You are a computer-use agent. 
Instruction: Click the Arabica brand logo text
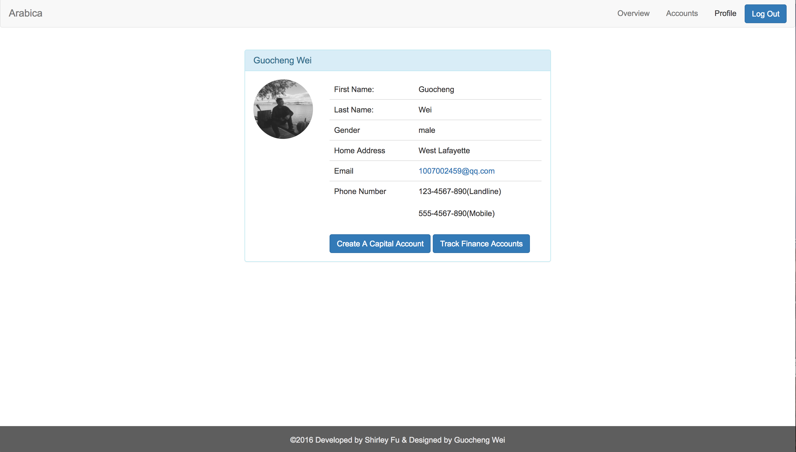tap(25, 13)
